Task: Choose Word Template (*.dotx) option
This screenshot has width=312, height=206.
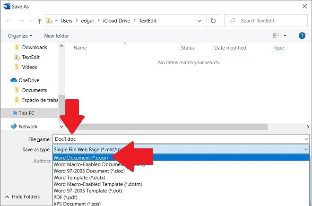Action: (181, 178)
